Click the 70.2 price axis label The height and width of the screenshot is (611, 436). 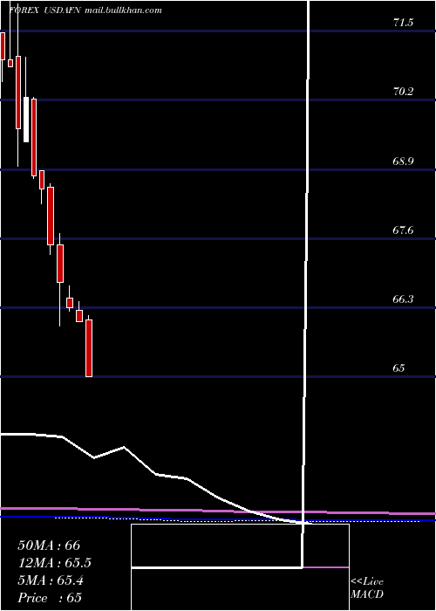[403, 92]
